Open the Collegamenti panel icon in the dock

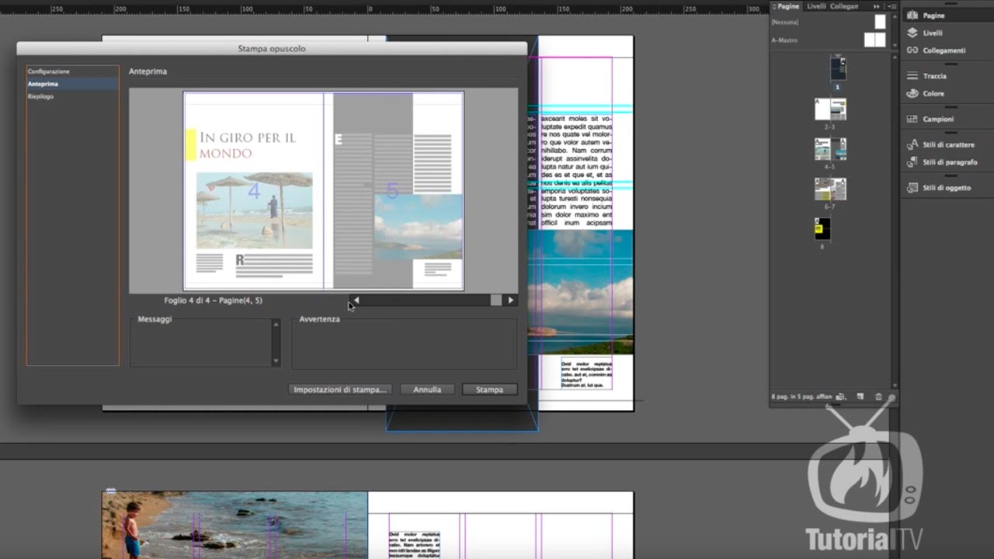click(912, 50)
